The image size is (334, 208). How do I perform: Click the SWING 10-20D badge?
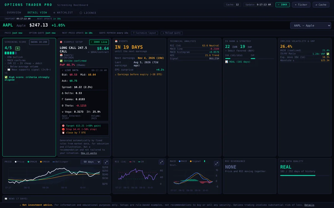(x=39, y=42)
